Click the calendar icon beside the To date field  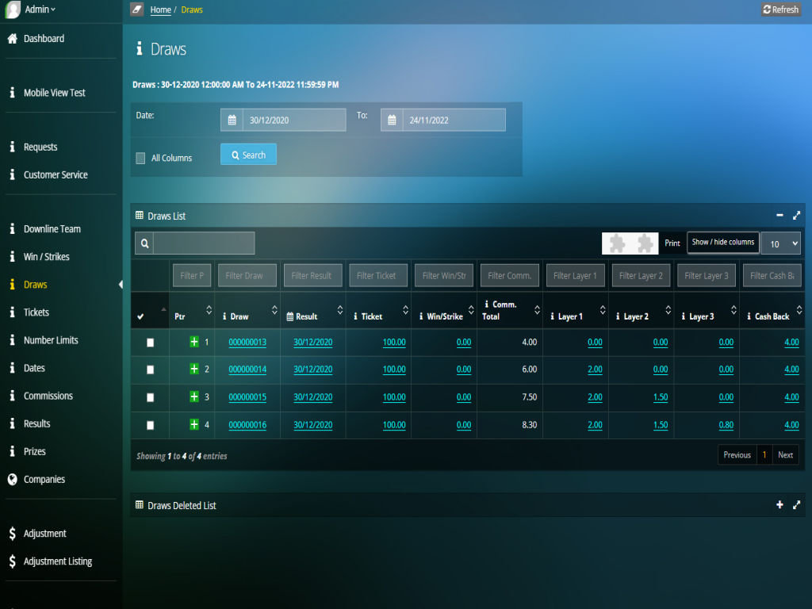(392, 121)
